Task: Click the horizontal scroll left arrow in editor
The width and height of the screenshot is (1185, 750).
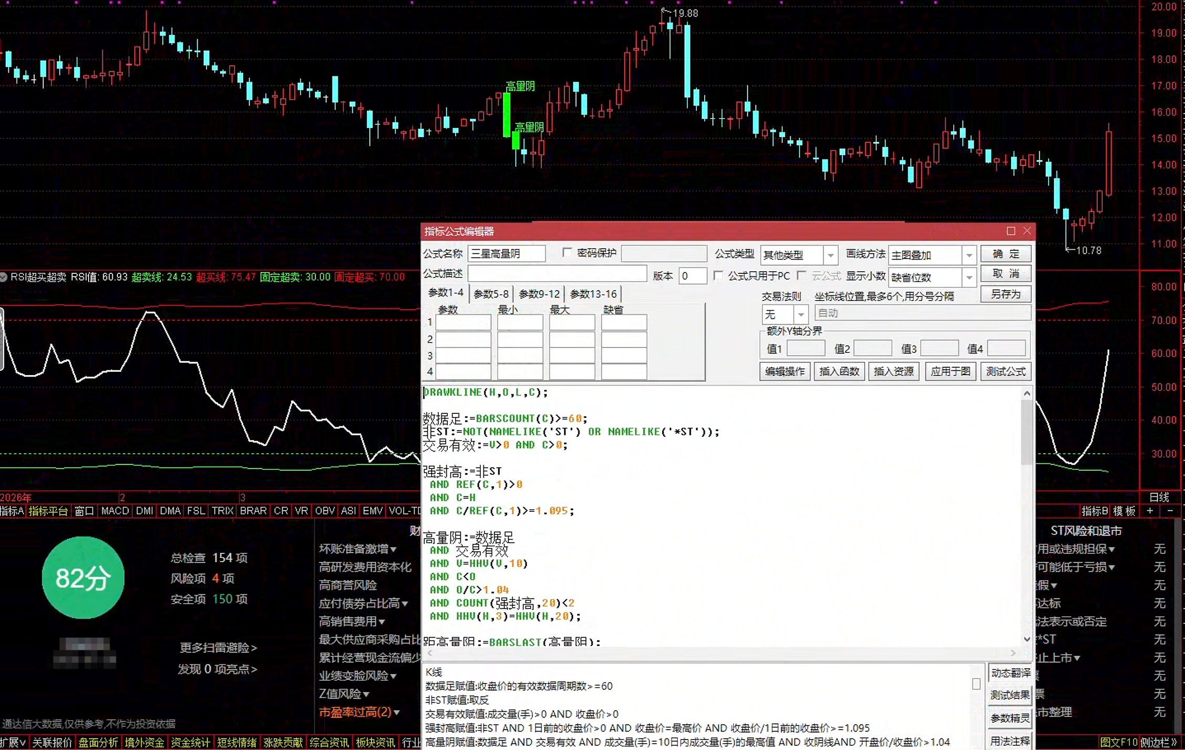Action: tap(430, 653)
